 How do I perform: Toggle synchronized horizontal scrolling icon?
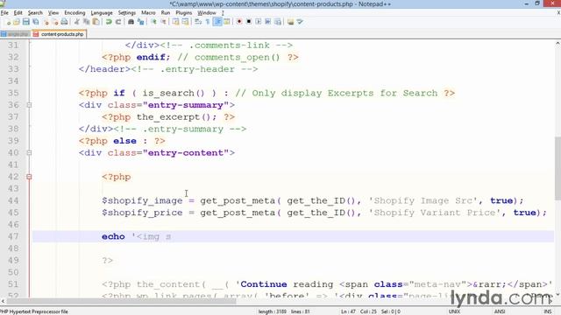(185, 22)
